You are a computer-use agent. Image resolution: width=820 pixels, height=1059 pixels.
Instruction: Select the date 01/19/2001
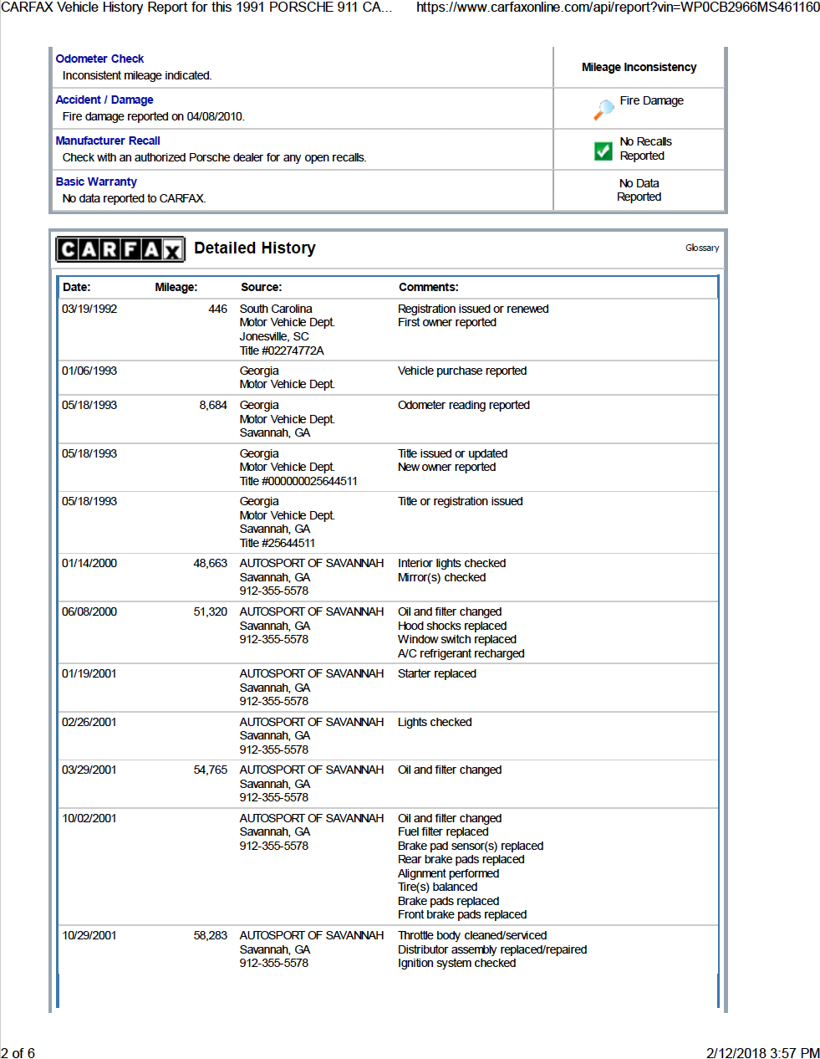click(x=89, y=673)
